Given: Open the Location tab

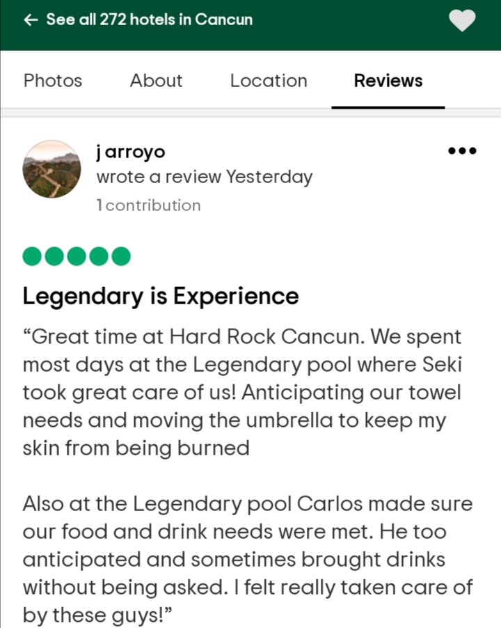Looking at the screenshot, I should coord(269,81).
